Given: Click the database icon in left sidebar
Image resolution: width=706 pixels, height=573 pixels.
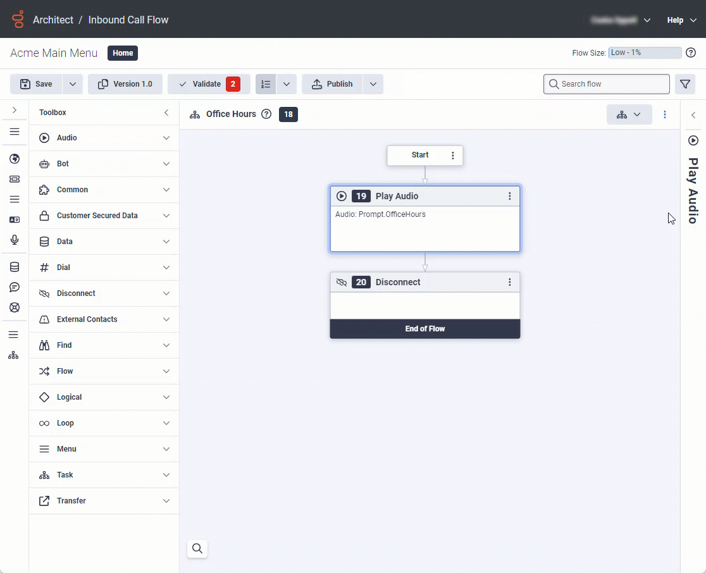Looking at the screenshot, I should 15,267.
